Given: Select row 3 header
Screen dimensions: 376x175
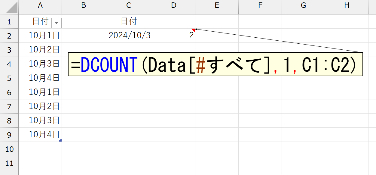Looking at the screenshot, I should click(x=9, y=50).
